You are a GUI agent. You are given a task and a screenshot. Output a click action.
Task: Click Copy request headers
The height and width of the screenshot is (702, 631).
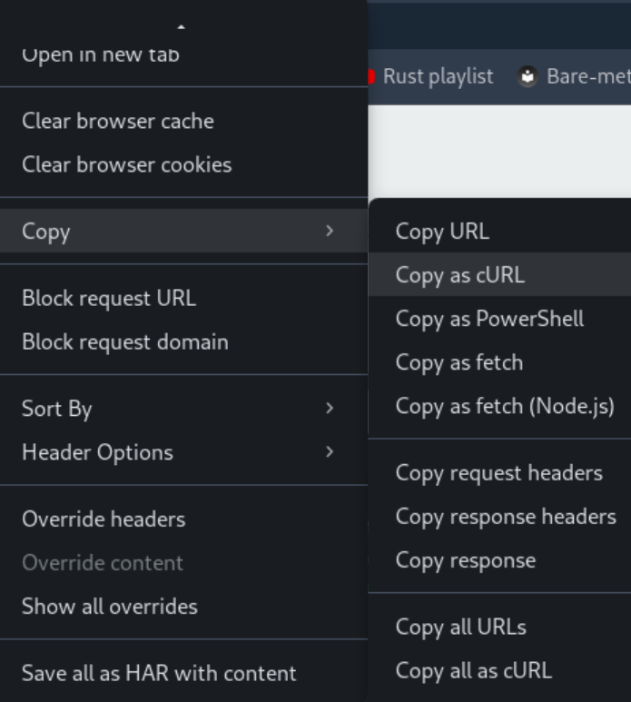pyautogui.click(x=498, y=473)
